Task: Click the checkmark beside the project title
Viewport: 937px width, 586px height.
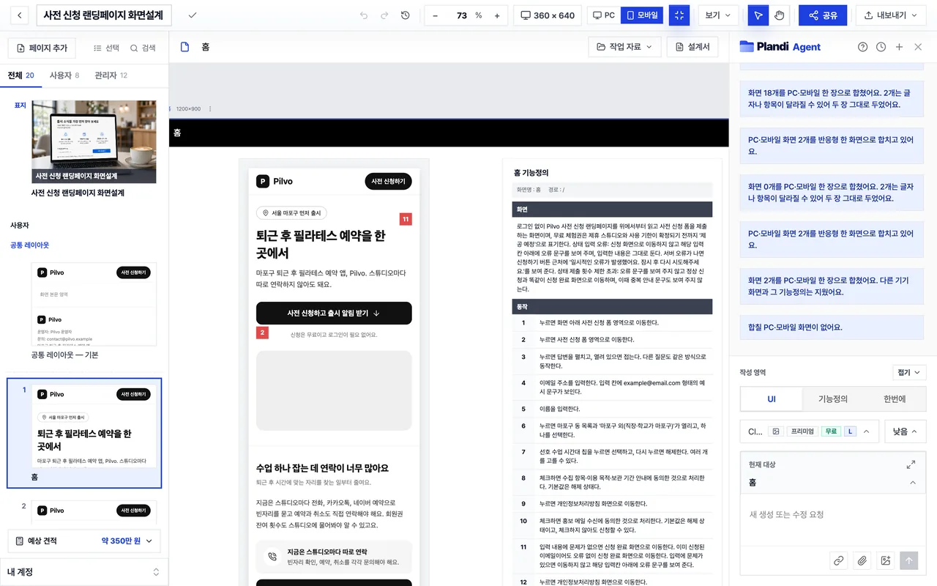Action: [x=193, y=15]
